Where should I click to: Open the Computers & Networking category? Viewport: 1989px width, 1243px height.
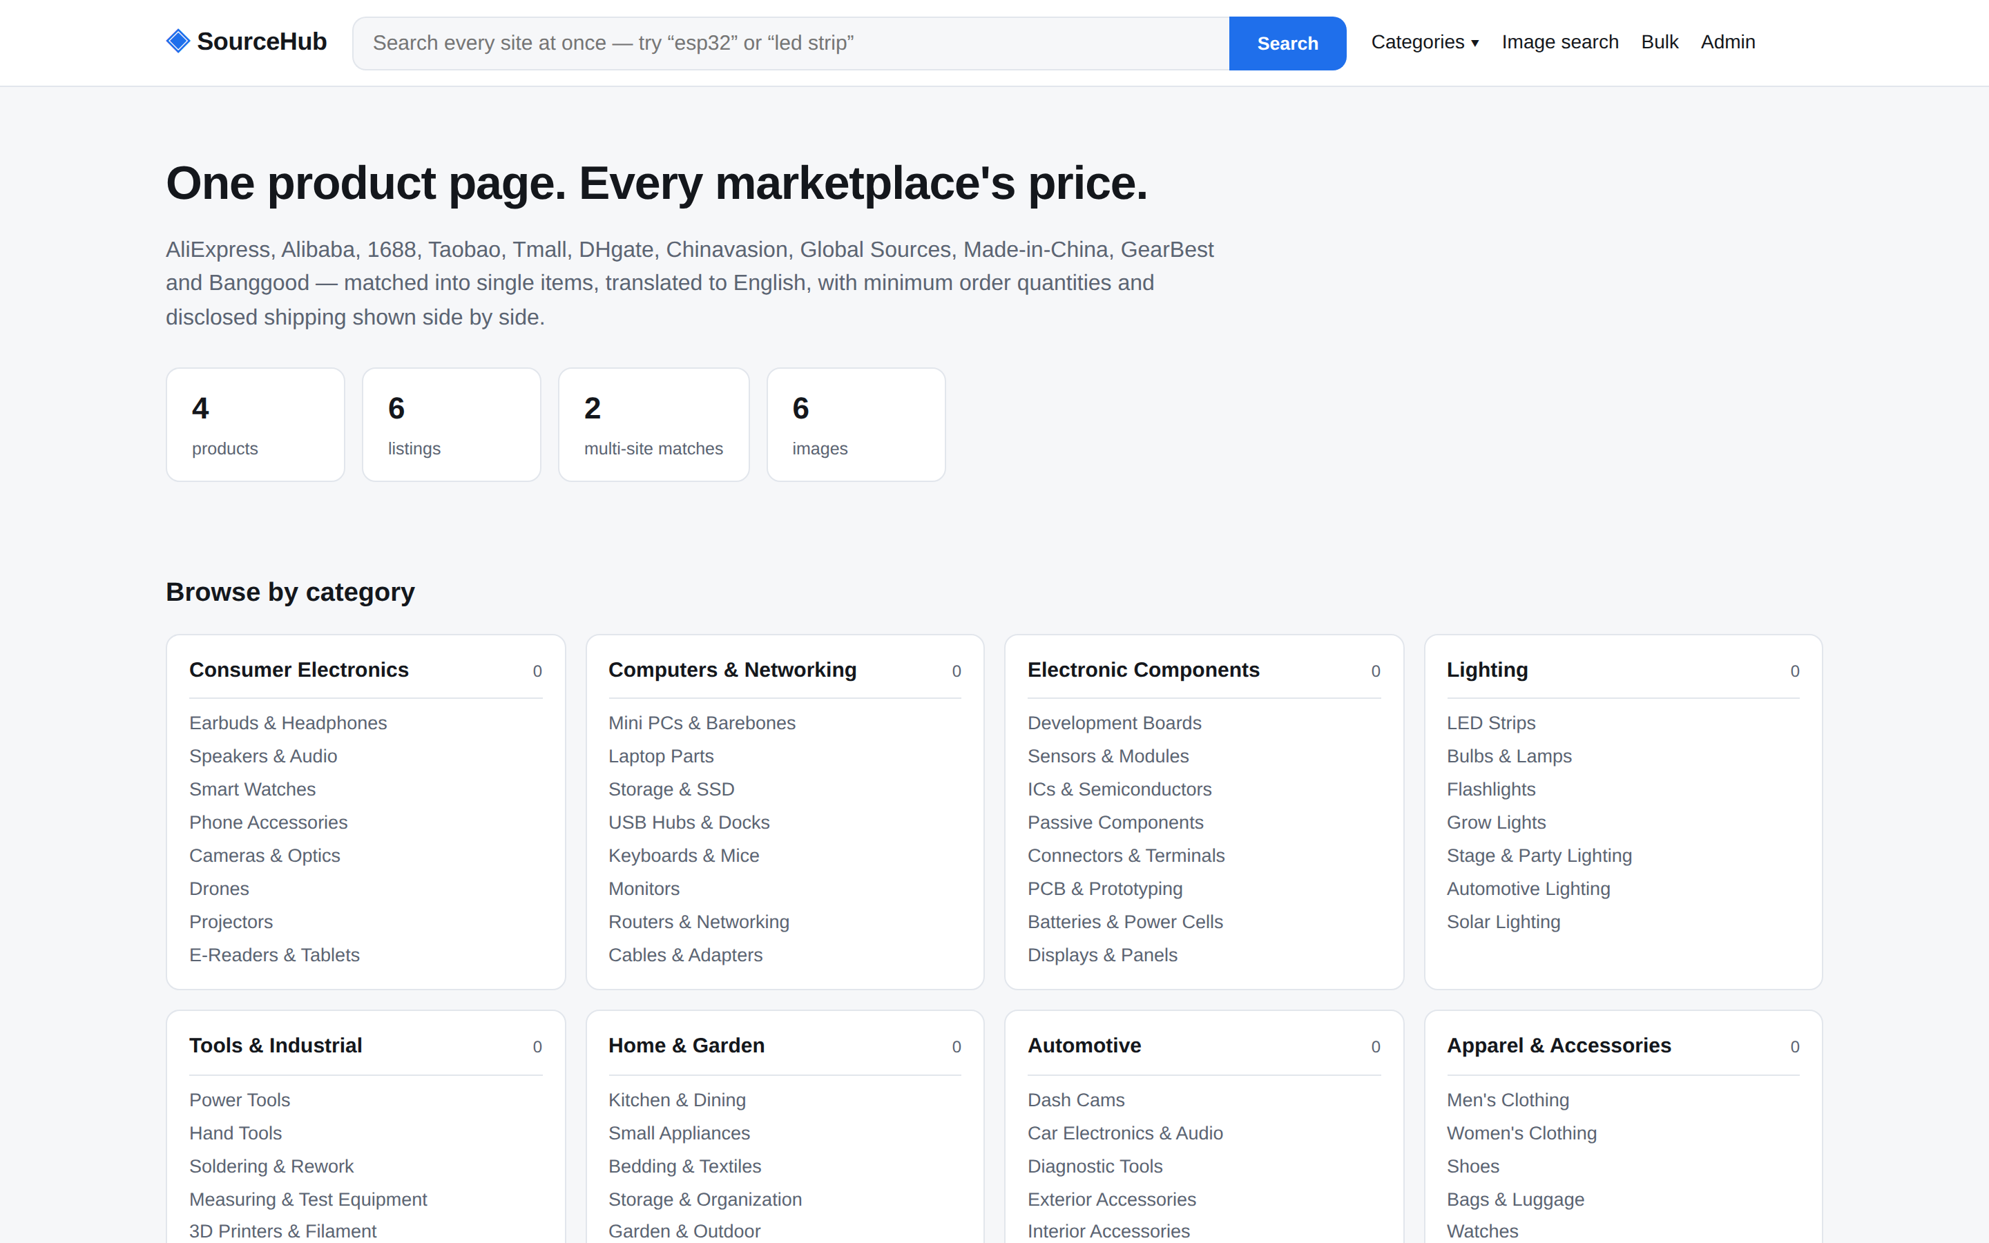click(732, 670)
